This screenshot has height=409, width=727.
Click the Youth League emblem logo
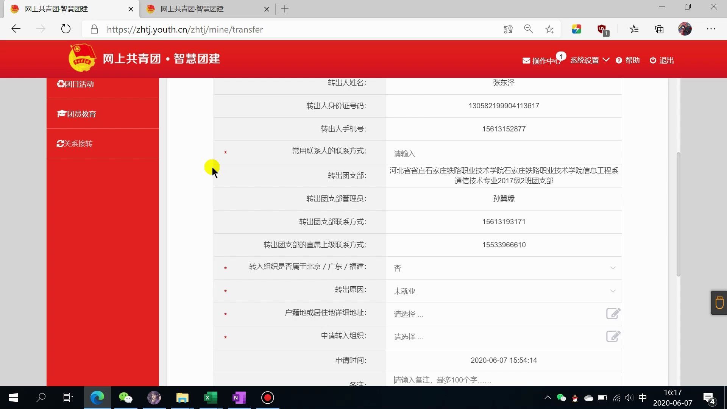(82, 58)
